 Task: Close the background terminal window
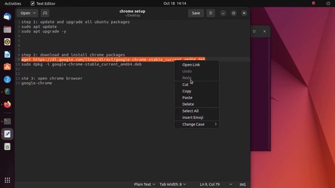click(x=264, y=31)
